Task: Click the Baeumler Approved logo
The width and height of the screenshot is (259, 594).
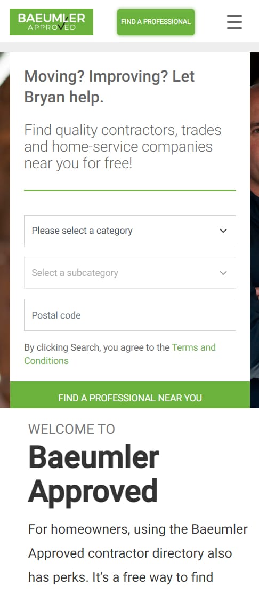Action: coord(51,21)
